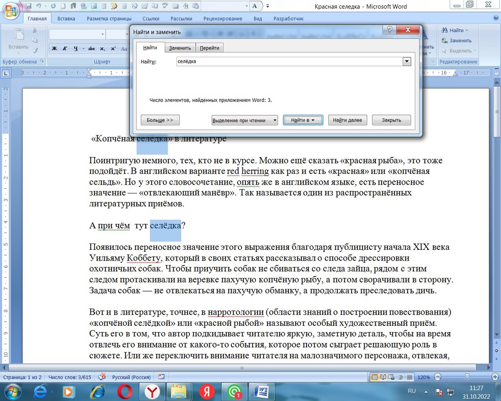Viewport: 501px width, 401px height.
Task: Undo the last action
Action: [39, 6]
